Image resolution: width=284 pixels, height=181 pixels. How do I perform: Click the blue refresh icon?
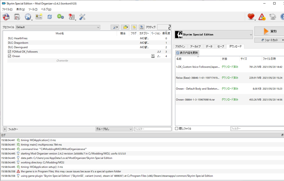49,17
